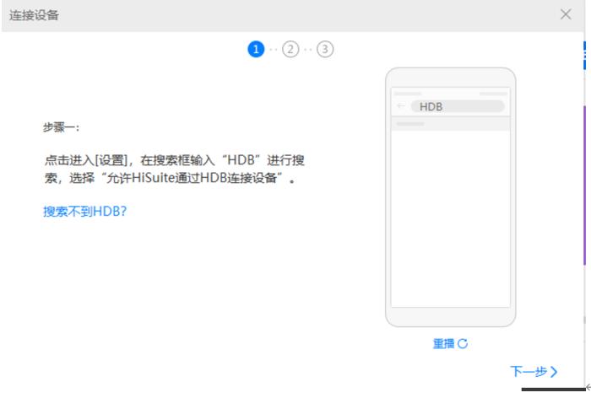Image resolution: width=591 pixels, height=398 pixels.
Task: Open the 搜索不到HDB? help link
Action: pos(84,212)
